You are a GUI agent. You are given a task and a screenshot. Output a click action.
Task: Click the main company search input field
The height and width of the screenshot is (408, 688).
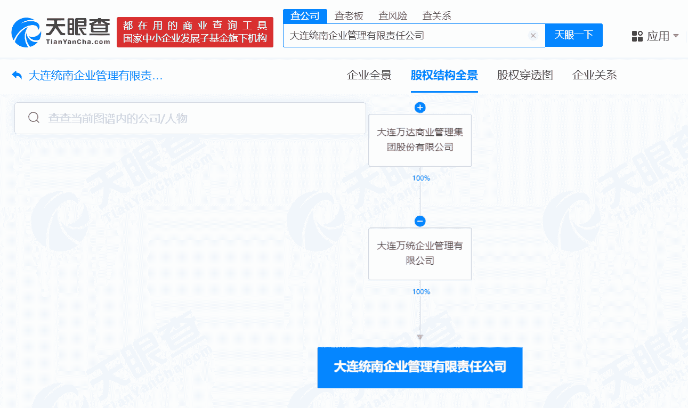coord(405,36)
